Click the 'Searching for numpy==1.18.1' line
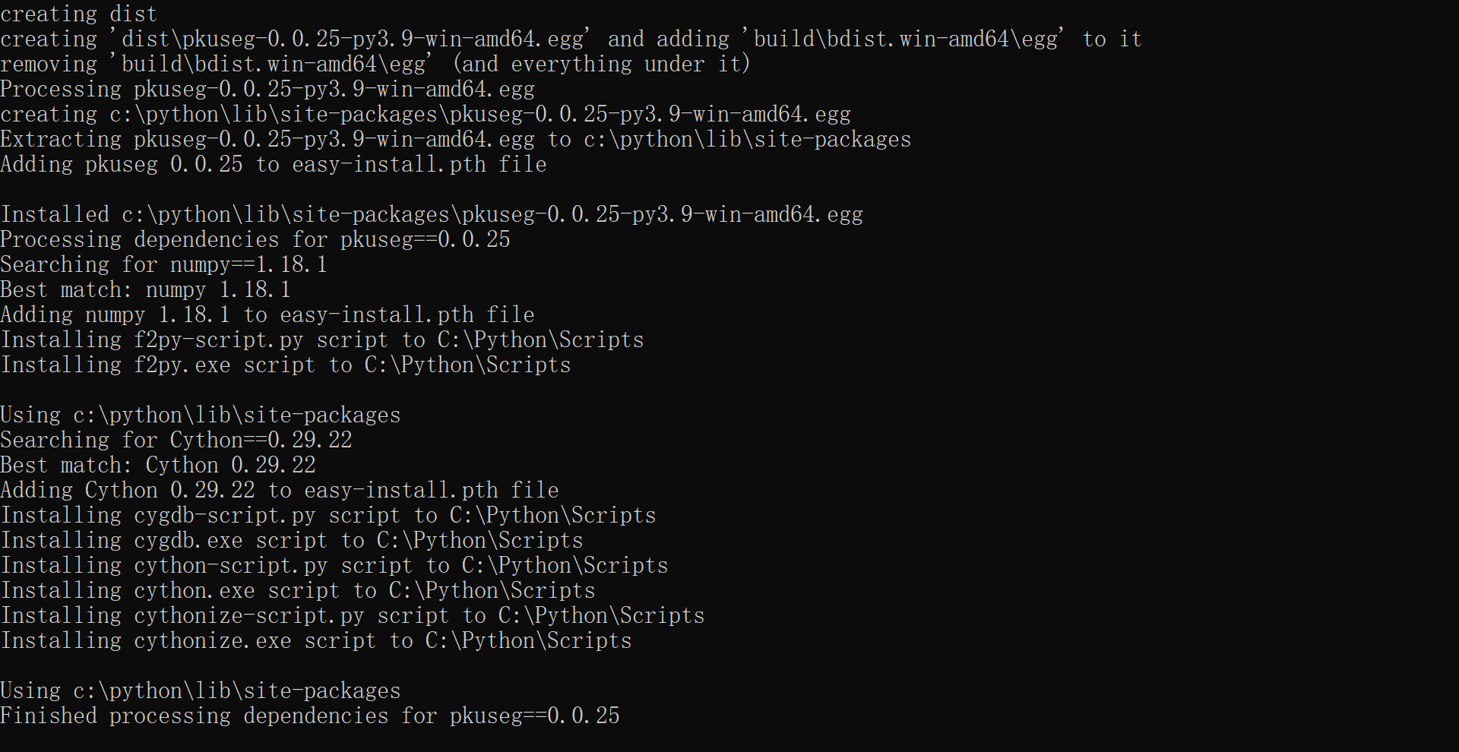Image resolution: width=1459 pixels, height=752 pixels. (x=163, y=264)
